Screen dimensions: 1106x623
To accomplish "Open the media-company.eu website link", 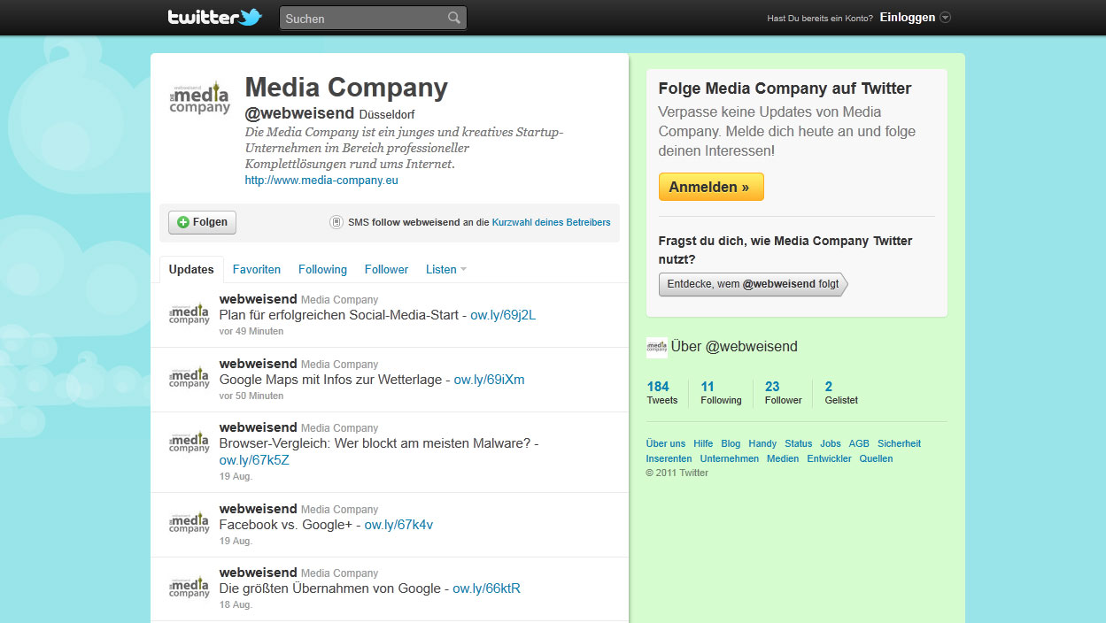I will pyautogui.click(x=321, y=180).
